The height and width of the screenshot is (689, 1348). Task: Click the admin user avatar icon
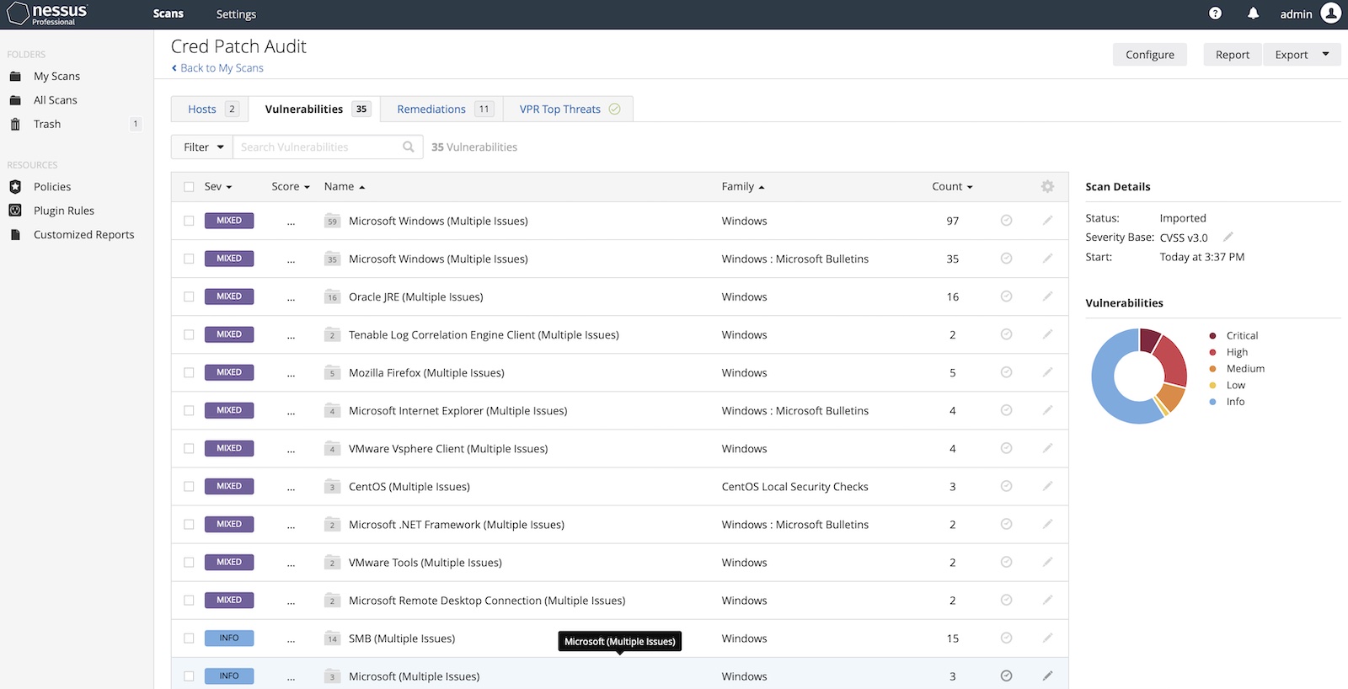tap(1330, 13)
